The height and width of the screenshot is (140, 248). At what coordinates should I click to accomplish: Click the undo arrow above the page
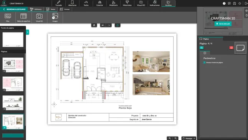point(103,25)
